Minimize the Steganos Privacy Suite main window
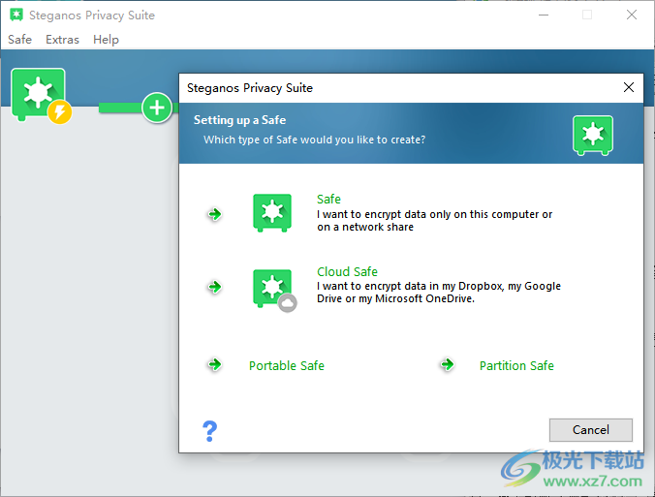 [x=544, y=16]
